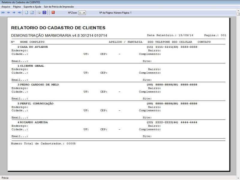Click the Prévia status bar label
Screen dimensions: 240x180
[x=5, y=178]
